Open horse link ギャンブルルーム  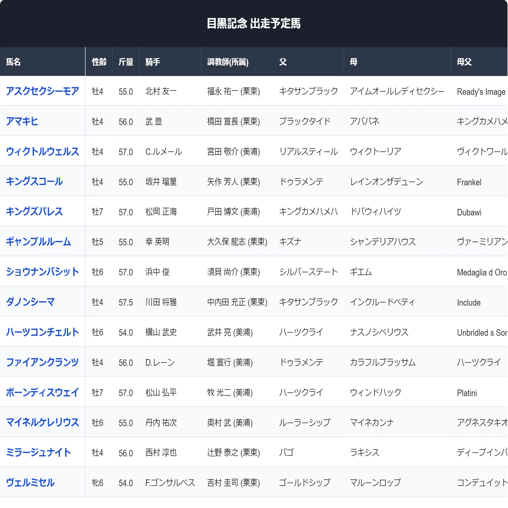click(x=39, y=242)
